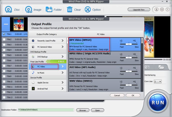This screenshot has height=117, width=172.
Task: Adjust MPEG Video quality slider
Action: pos(129,58)
